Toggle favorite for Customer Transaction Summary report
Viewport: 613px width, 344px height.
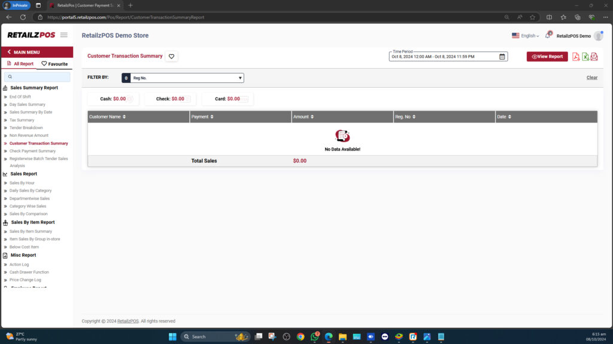pos(171,56)
